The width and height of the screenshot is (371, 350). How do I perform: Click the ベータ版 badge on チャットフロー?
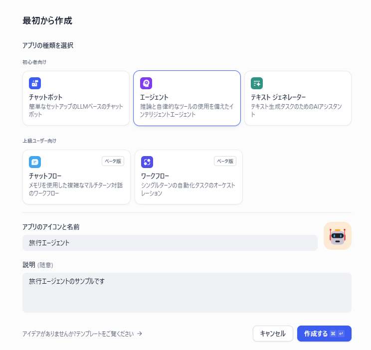pyautogui.click(x=113, y=161)
